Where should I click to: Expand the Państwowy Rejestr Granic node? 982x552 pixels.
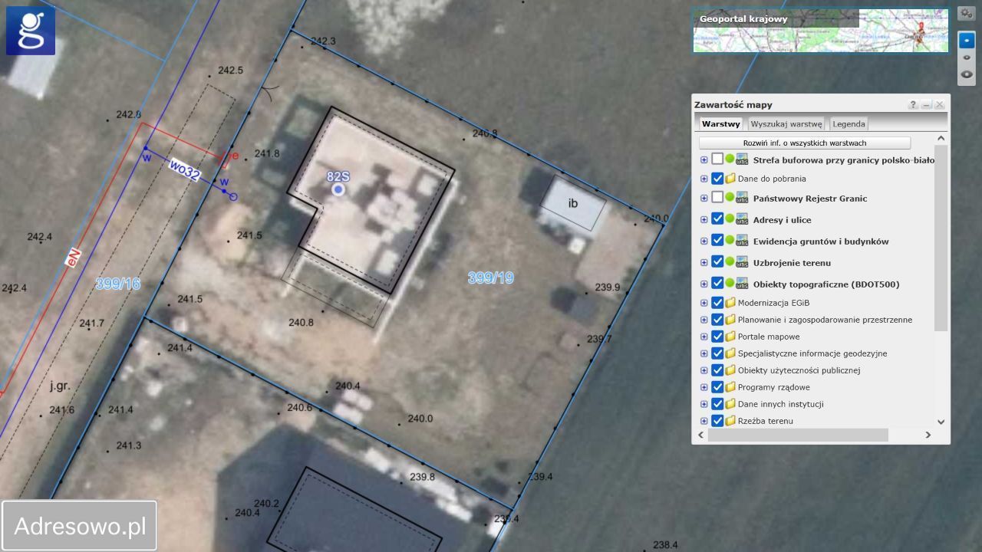704,198
